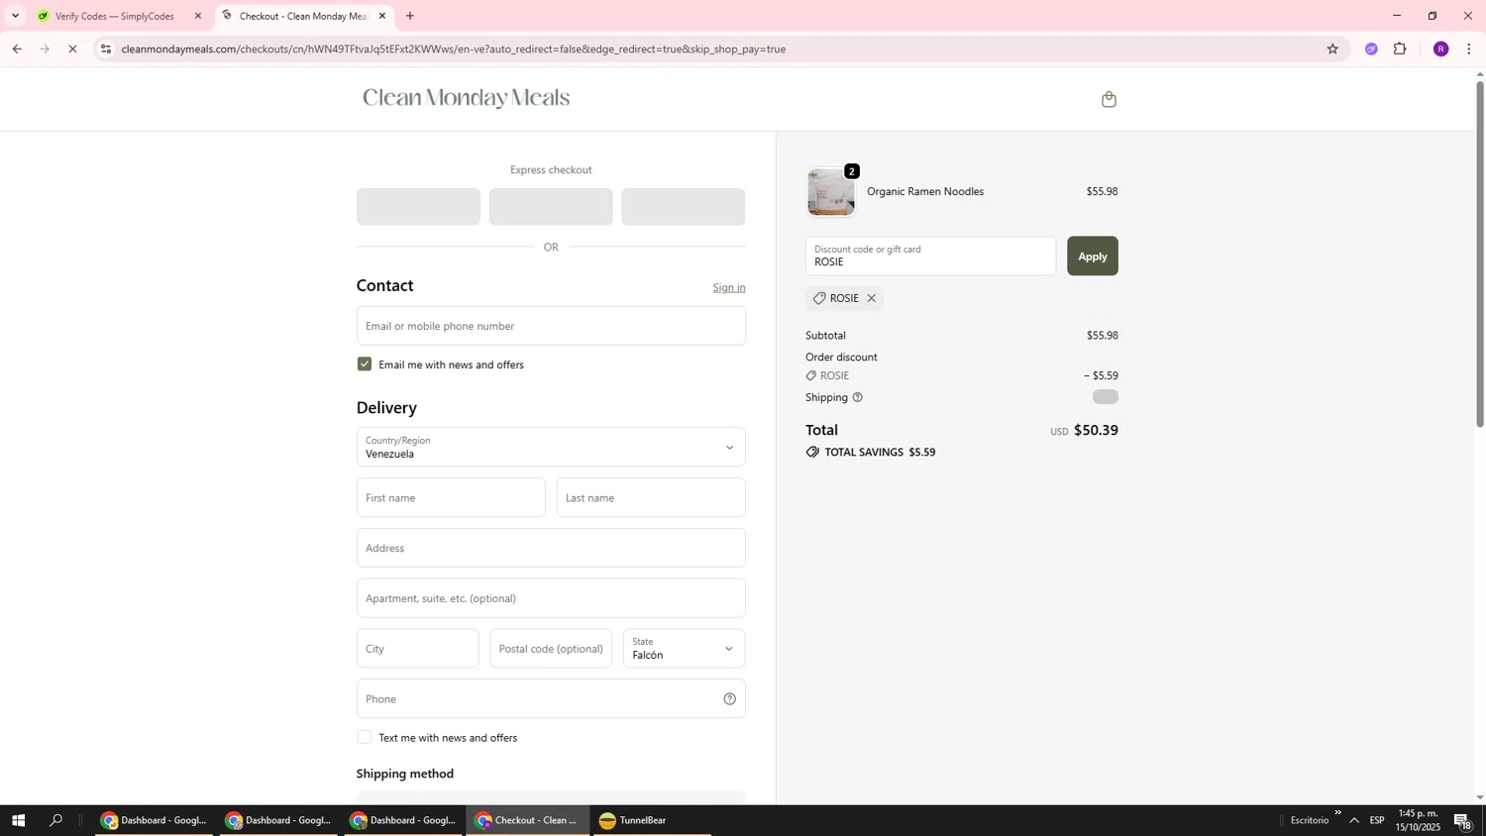The image size is (1486, 836).
Task: Open Windows Start menu
Action: click(18, 820)
